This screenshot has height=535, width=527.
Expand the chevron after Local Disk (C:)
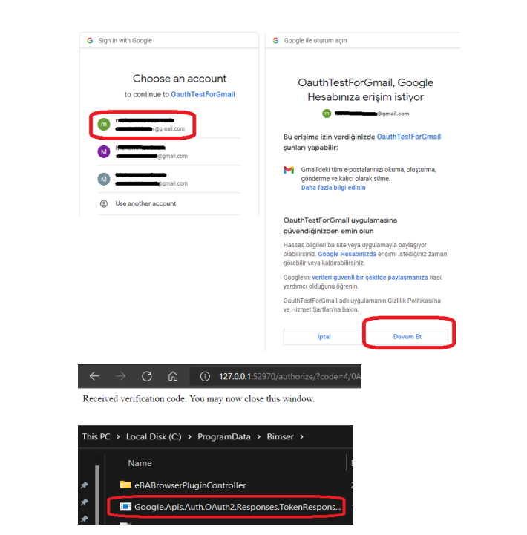[x=189, y=437]
